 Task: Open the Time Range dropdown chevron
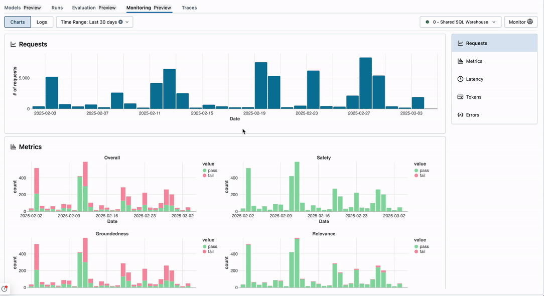coord(127,22)
